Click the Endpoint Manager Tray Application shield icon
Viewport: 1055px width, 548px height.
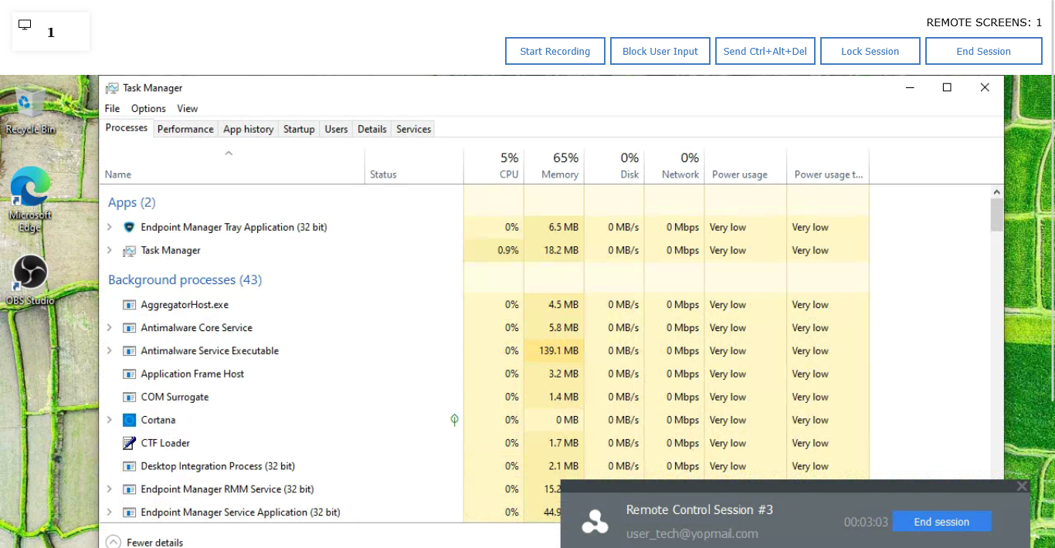point(129,227)
